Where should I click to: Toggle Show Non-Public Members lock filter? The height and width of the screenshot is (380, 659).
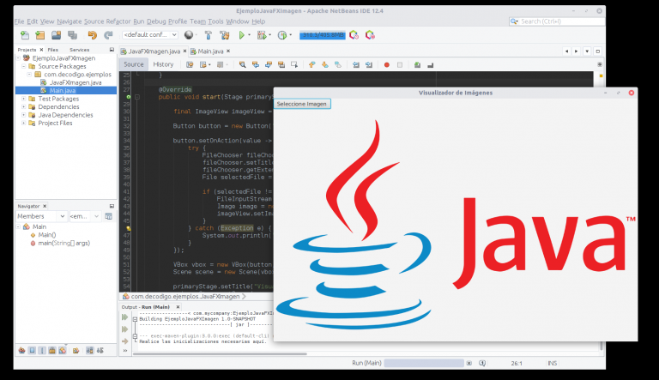pos(52,350)
